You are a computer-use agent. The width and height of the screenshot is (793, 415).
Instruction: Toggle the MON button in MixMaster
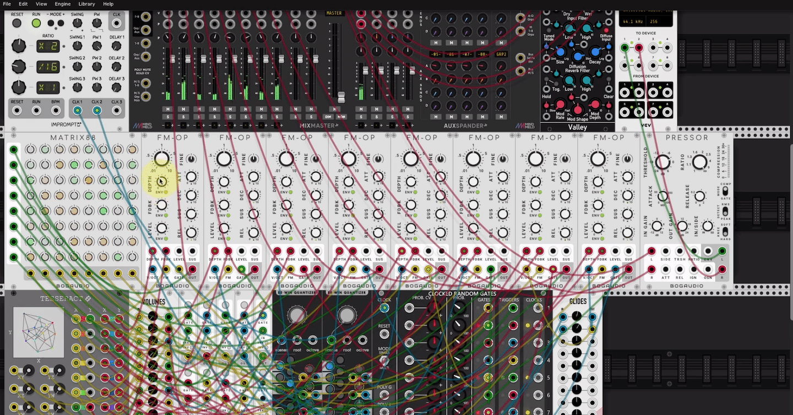341,117
